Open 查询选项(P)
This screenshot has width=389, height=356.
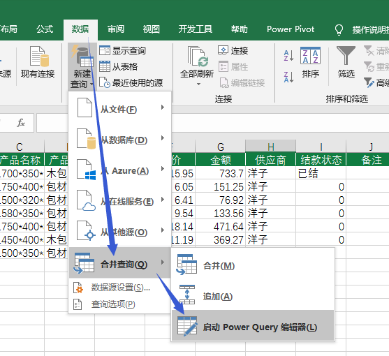point(120,304)
